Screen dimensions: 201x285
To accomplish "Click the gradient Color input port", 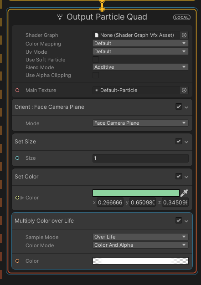I will point(17,261).
